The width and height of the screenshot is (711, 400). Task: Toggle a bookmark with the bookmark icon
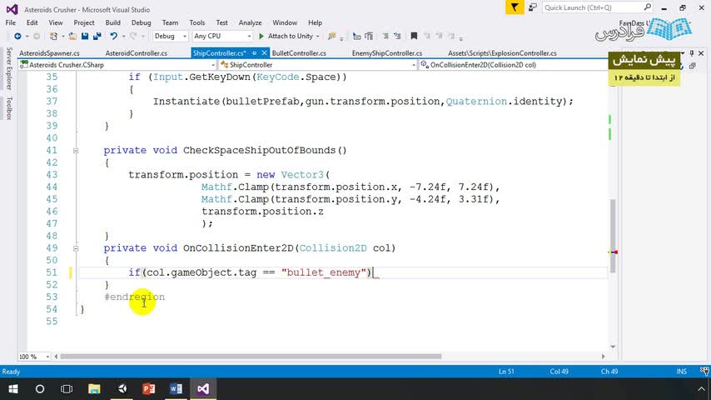point(414,36)
